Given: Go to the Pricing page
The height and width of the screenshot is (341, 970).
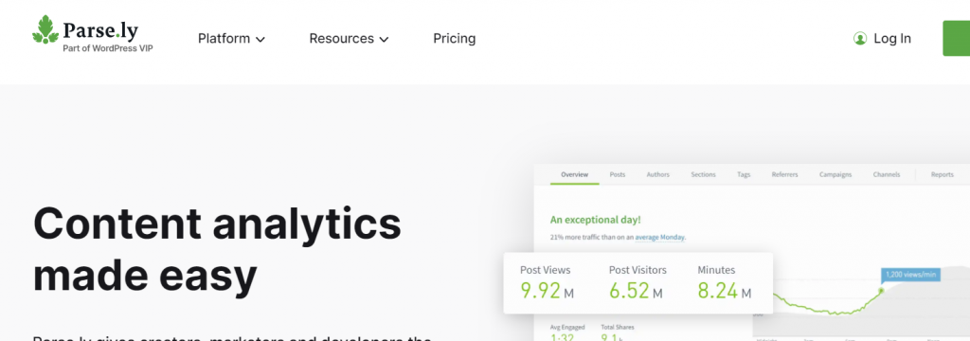Looking at the screenshot, I should (x=454, y=39).
